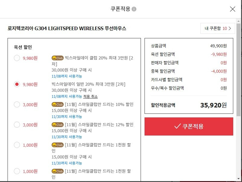Choose the 스마일클럽 12% 할인 radio option

click(17, 125)
